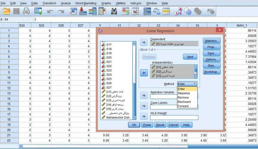Click OK to run the regression
The image size is (258, 149).
[134, 125]
